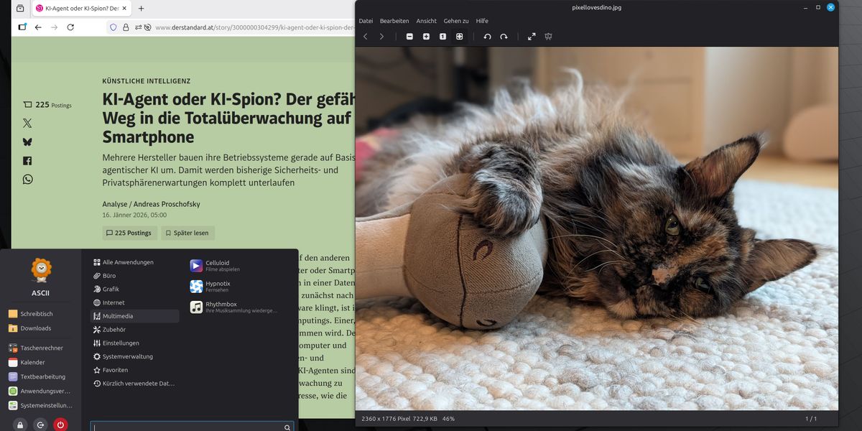Set image zoom to original size
This screenshot has height=431, width=862.
pos(442,37)
